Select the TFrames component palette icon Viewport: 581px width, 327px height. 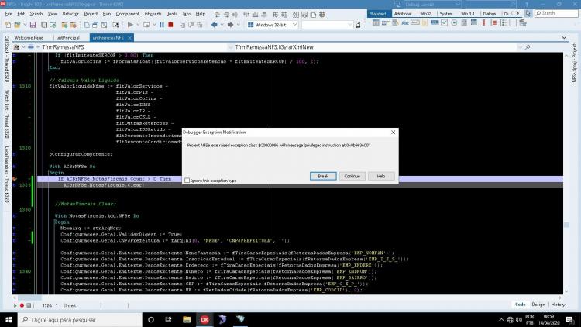(376, 22)
